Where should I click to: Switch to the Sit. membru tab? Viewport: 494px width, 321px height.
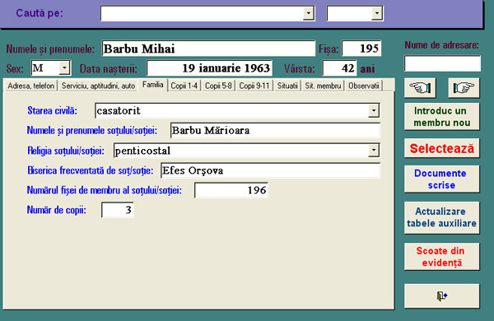[323, 86]
